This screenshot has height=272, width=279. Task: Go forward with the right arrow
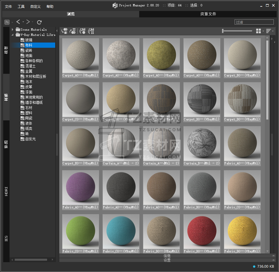(x=28, y=22)
